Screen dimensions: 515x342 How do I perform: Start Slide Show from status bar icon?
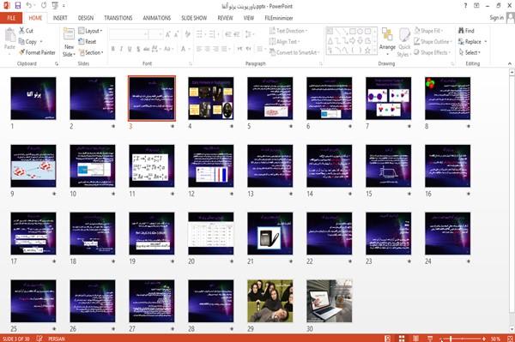pos(430,339)
